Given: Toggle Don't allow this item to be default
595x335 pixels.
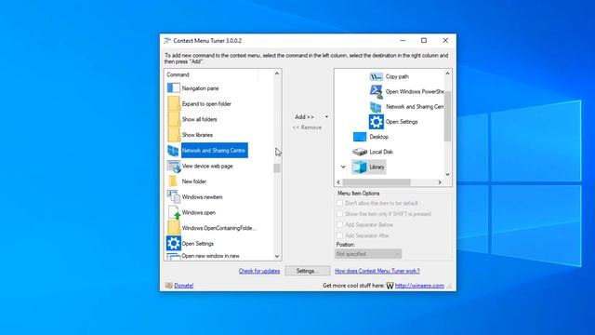Looking at the screenshot, I should pyautogui.click(x=339, y=203).
